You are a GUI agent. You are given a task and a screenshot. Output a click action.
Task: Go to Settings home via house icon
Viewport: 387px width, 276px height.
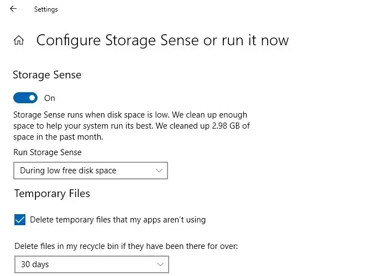[19, 40]
